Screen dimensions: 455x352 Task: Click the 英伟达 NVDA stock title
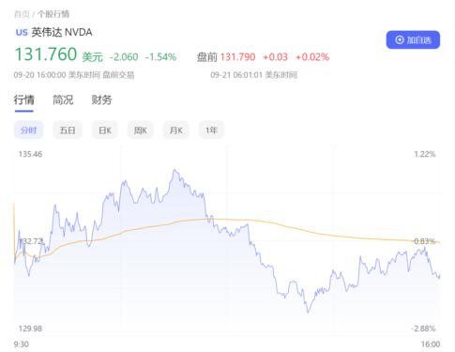point(62,32)
